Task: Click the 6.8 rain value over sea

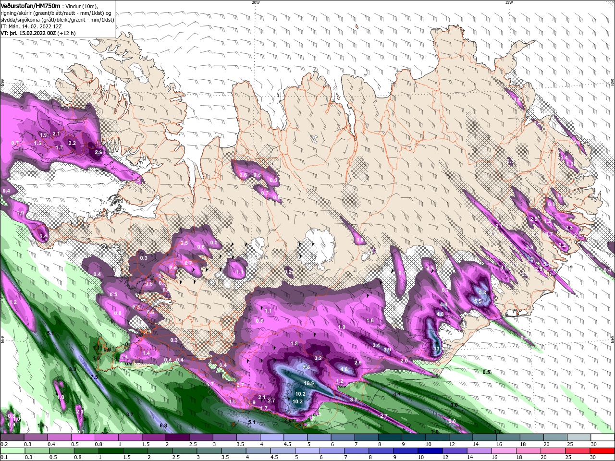Action: (163, 425)
